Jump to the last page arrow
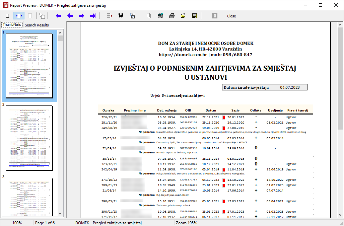 coord(93,16)
